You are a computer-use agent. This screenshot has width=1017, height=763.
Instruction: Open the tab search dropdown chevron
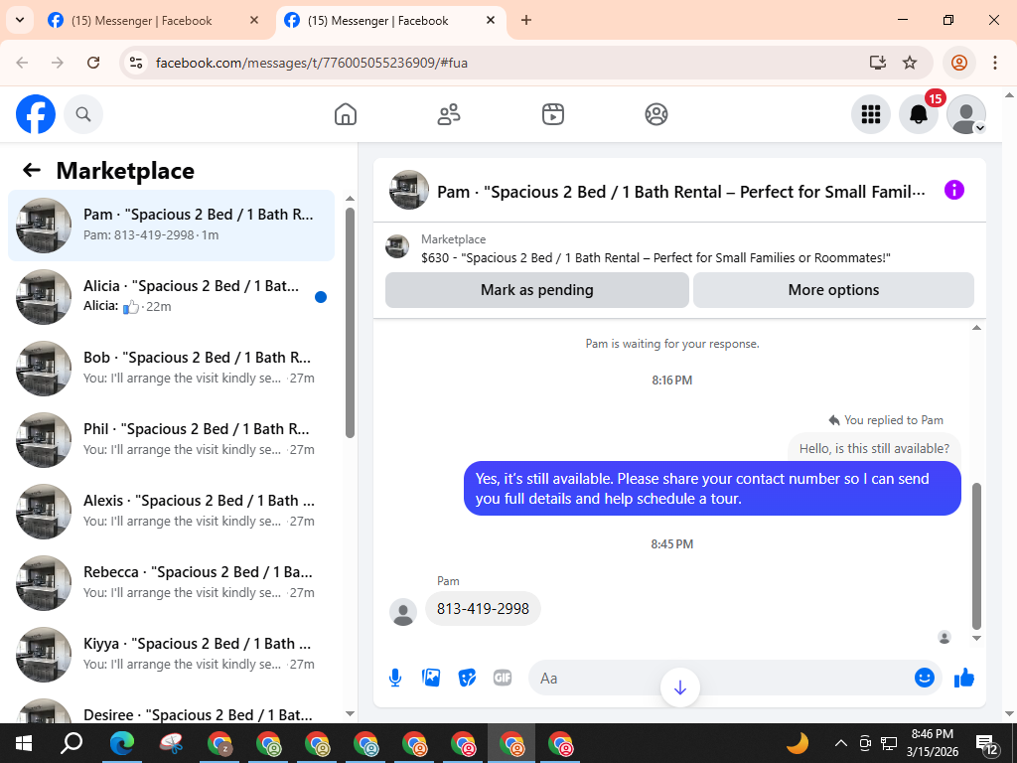coord(20,20)
